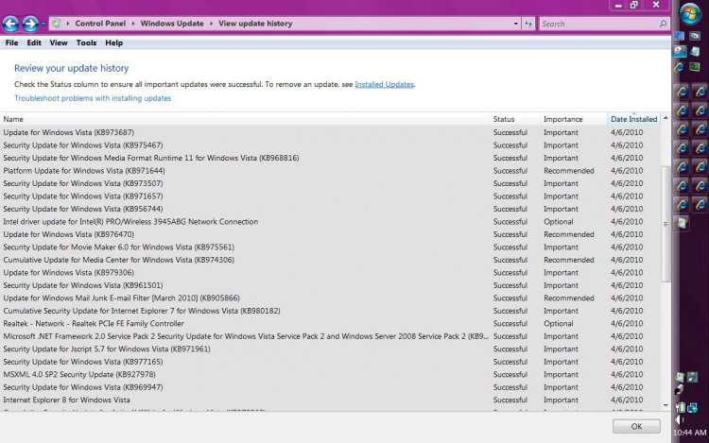709x443 pixels.
Task: Open the Tools menu
Action: coord(86,43)
